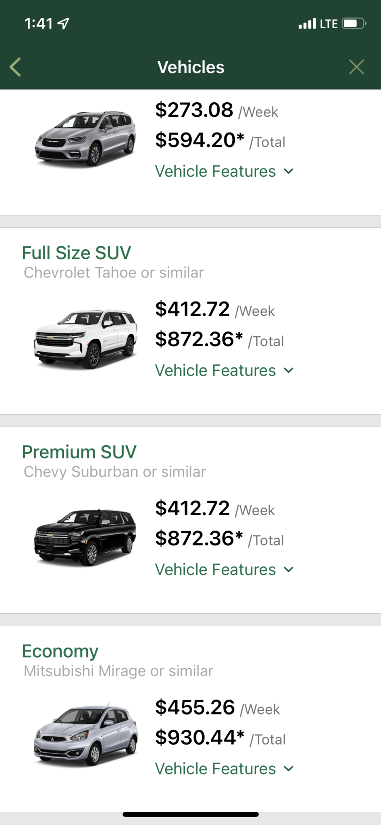The width and height of the screenshot is (381, 825).
Task: Select the black Chevy Suburban image
Action: [x=85, y=537]
